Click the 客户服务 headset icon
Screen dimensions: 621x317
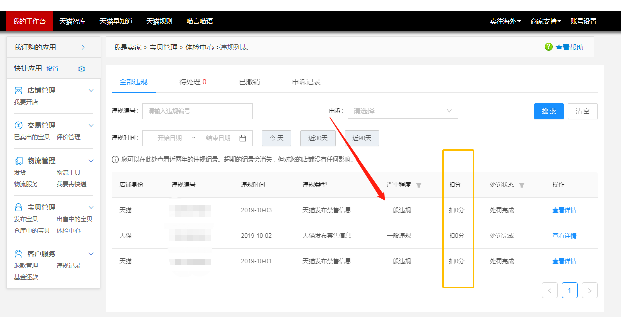coord(19,254)
